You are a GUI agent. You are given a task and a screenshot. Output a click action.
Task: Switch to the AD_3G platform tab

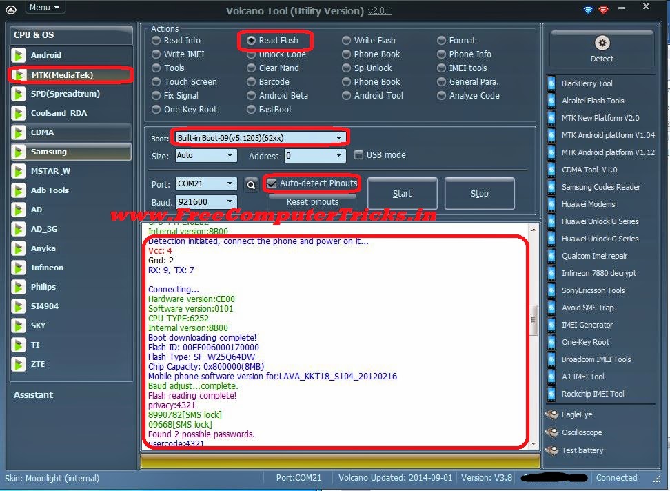click(71, 229)
